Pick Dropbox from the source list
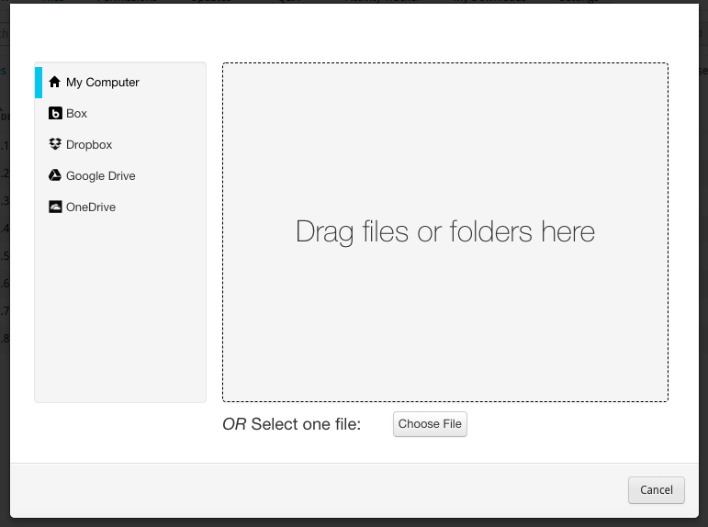The image size is (708, 527). [x=120, y=144]
